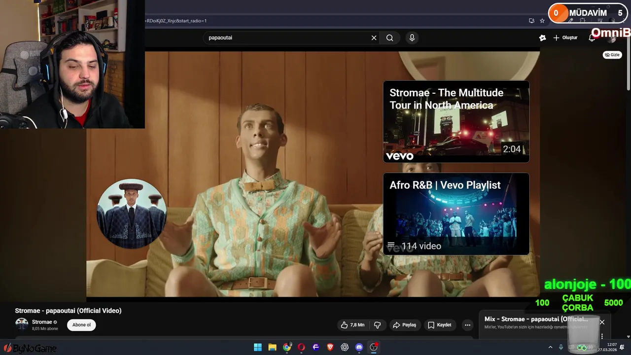The height and width of the screenshot is (355, 631).
Task: Save the video with Kaydet
Action: (x=439, y=325)
